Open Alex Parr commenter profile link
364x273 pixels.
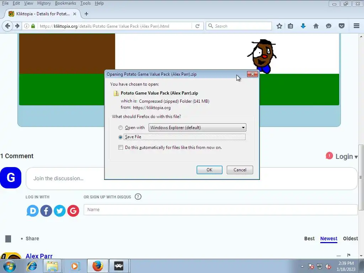[39, 256]
